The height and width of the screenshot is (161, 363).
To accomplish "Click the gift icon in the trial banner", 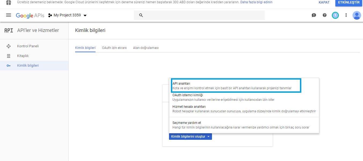I will pyautogui.click(x=9, y=2).
